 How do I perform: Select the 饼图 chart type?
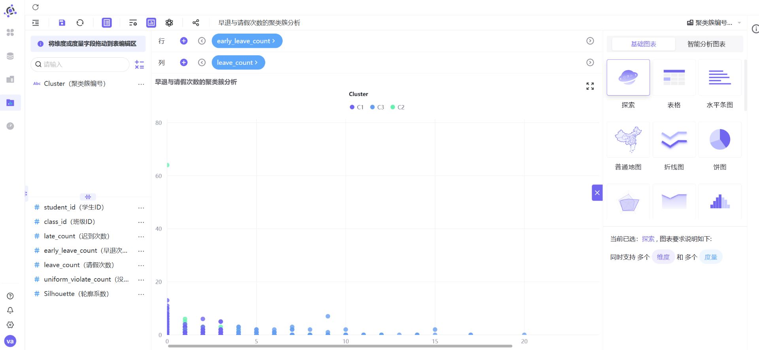coord(720,139)
